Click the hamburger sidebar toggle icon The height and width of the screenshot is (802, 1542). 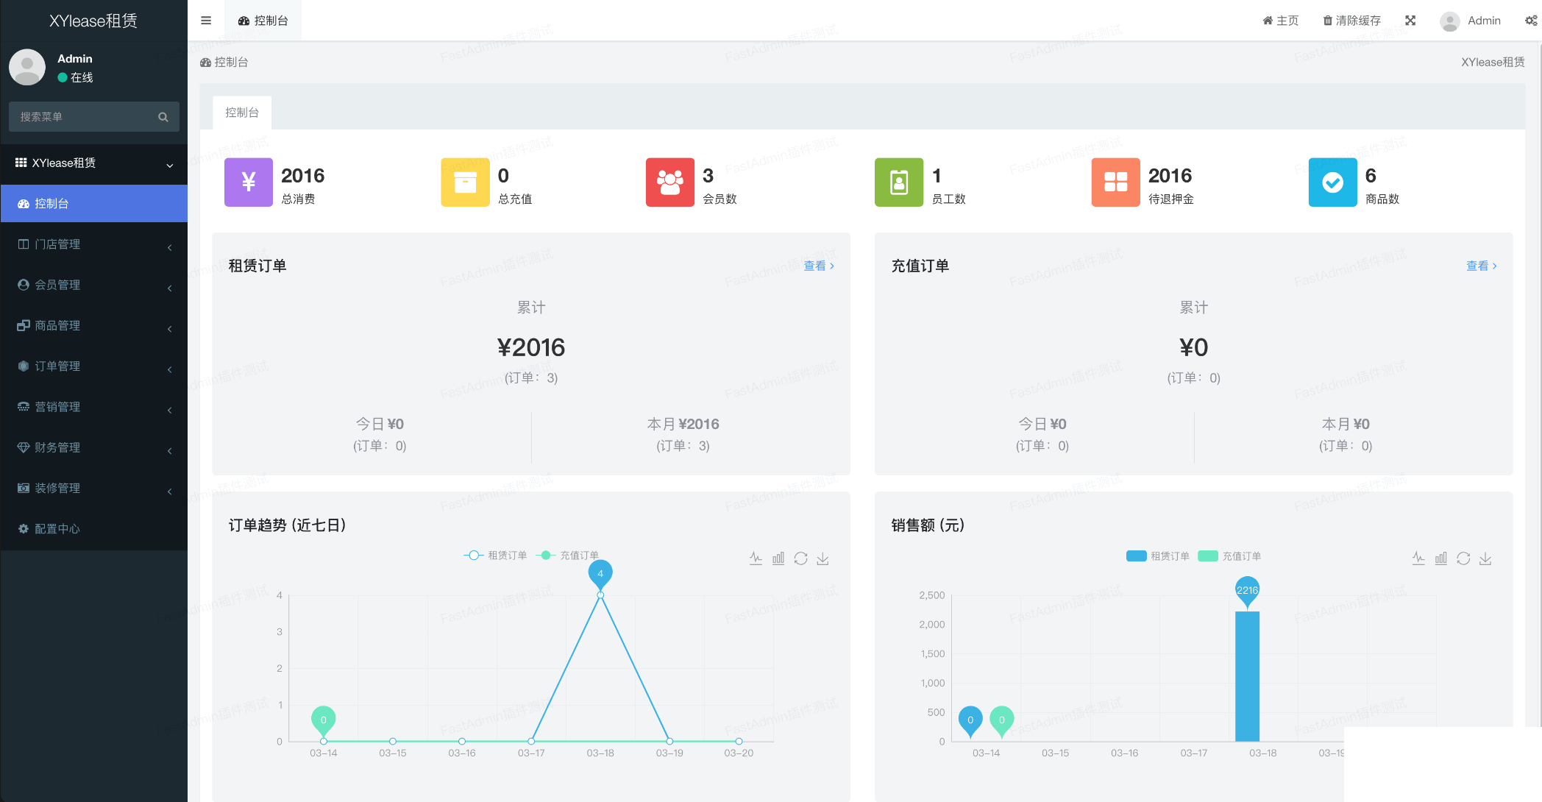pos(206,21)
